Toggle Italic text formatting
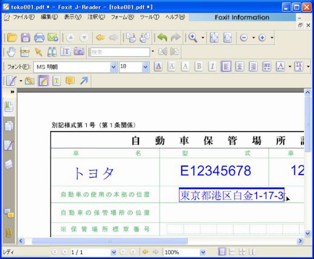This screenshot has width=314, height=259. (212, 66)
